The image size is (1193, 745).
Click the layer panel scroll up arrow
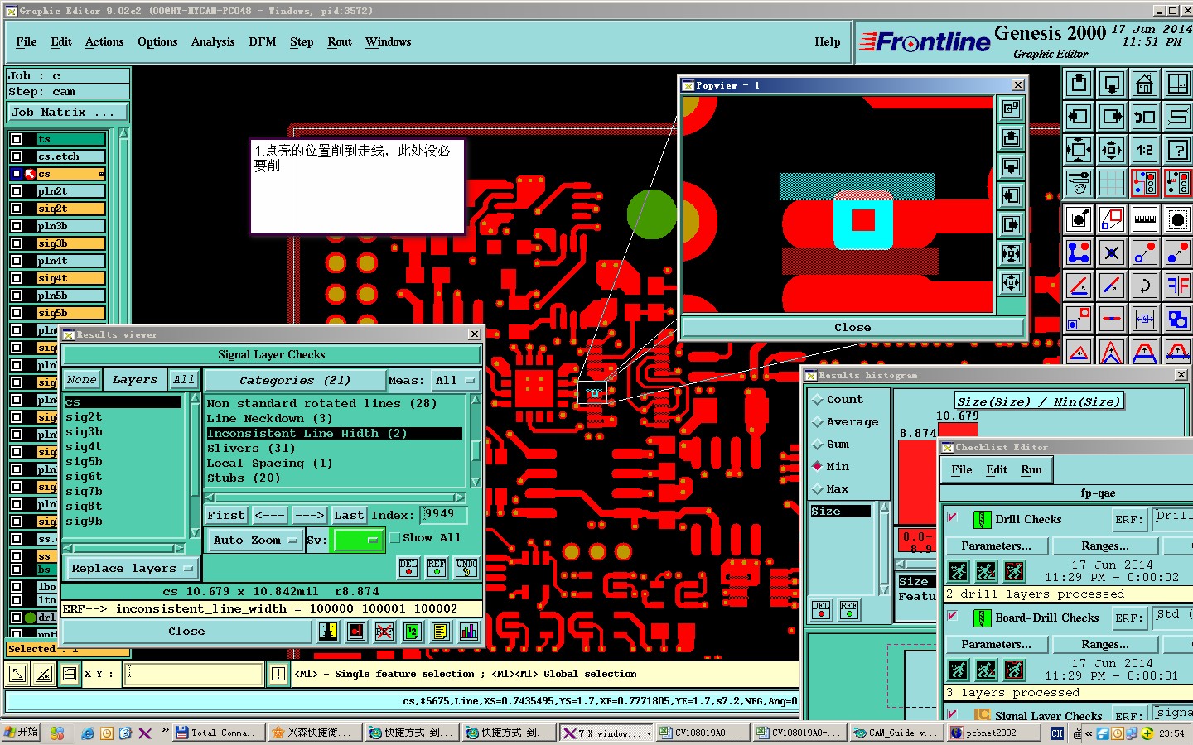(124, 132)
